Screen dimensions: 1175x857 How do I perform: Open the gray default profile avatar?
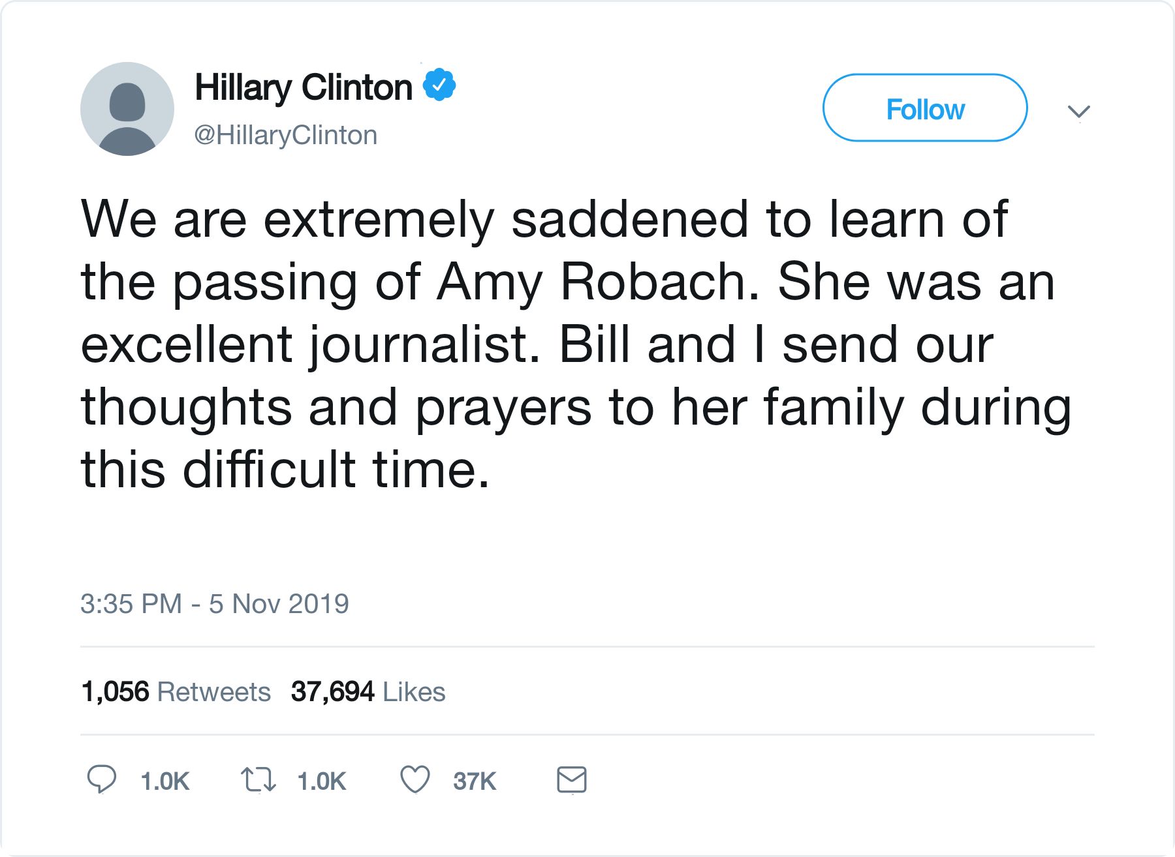pos(127,109)
